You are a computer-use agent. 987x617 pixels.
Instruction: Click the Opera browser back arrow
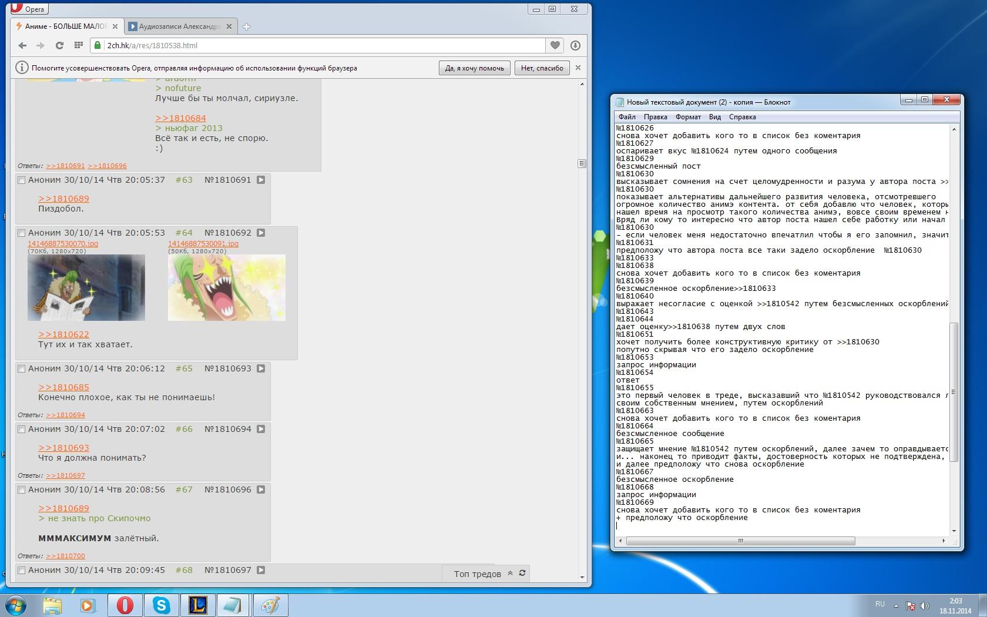point(22,45)
